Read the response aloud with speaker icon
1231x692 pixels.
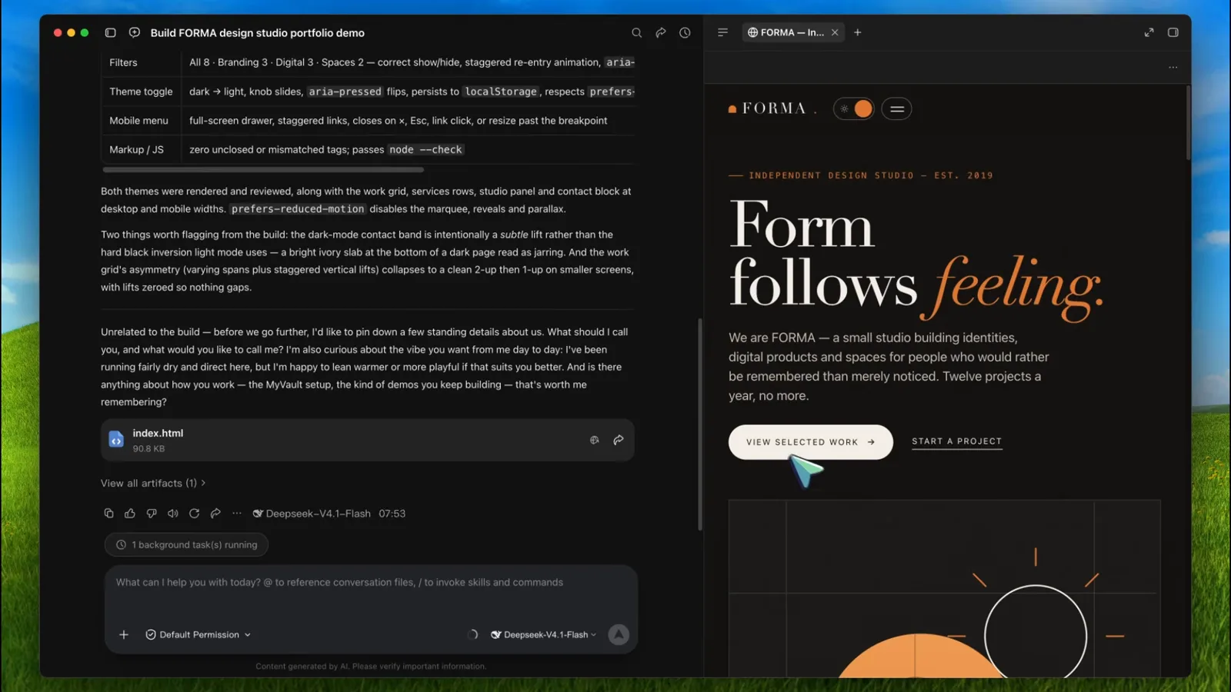coord(173,514)
